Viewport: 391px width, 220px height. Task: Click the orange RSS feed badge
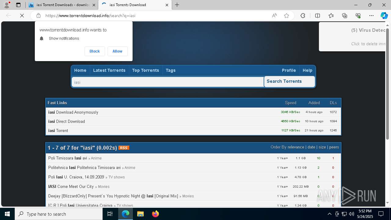[x=124, y=148]
